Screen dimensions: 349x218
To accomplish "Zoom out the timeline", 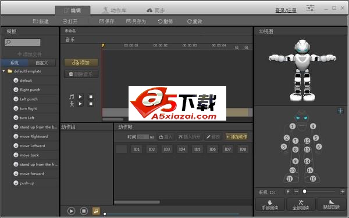I will click(237, 48).
